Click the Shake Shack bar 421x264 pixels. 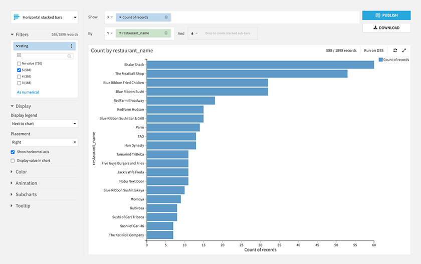[x=261, y=65]
